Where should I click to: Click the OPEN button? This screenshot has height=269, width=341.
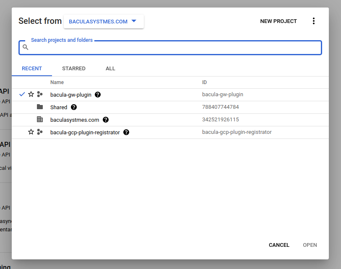tap(310, 245)
